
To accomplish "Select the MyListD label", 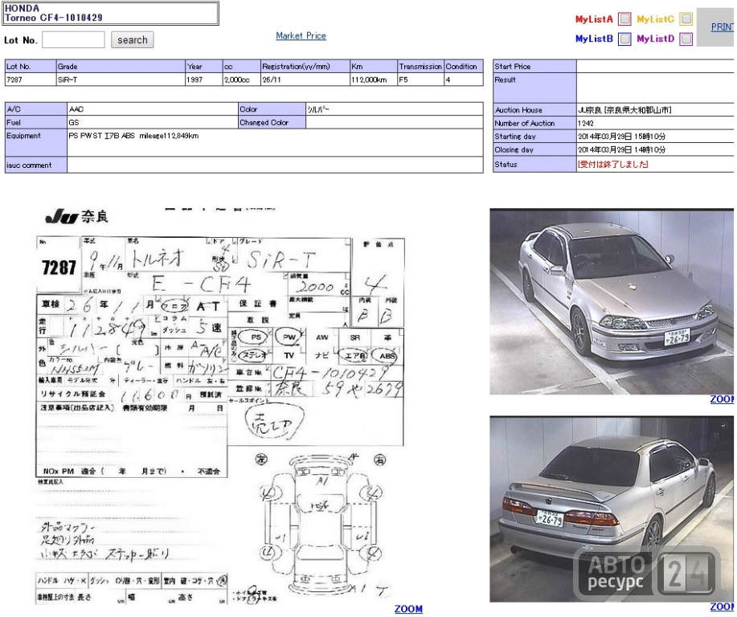I will (655, 39).
